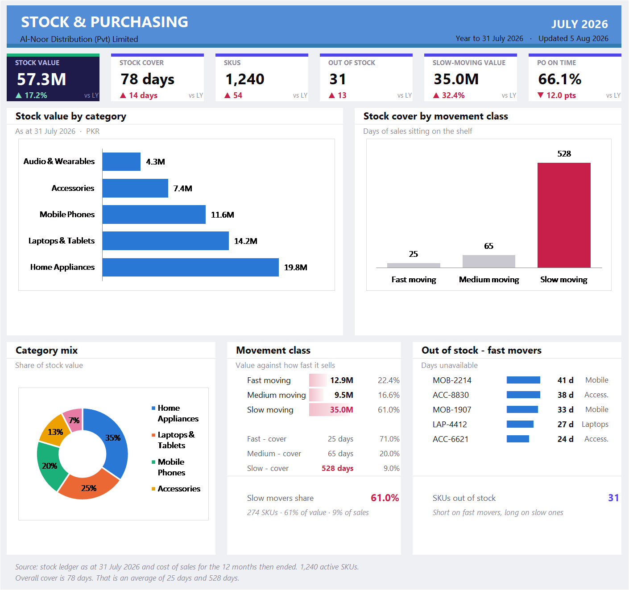Click the ACC-8830 SKU code
Image resolution: width=629 pixels, height=590 pixels.
451,395
